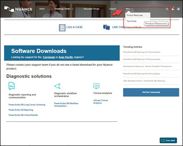Image resolution: width=183 pixels, height=146 pixels.
Task: Select News and Events menu entry
Action: coord(134,27)
